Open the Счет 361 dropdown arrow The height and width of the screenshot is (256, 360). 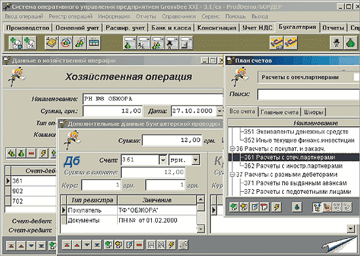163,160
